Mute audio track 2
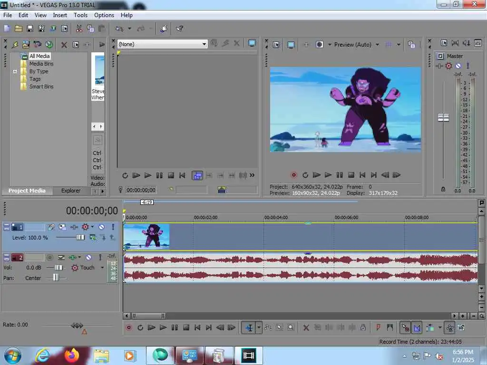The image size is (487, 365). point(88,257)
